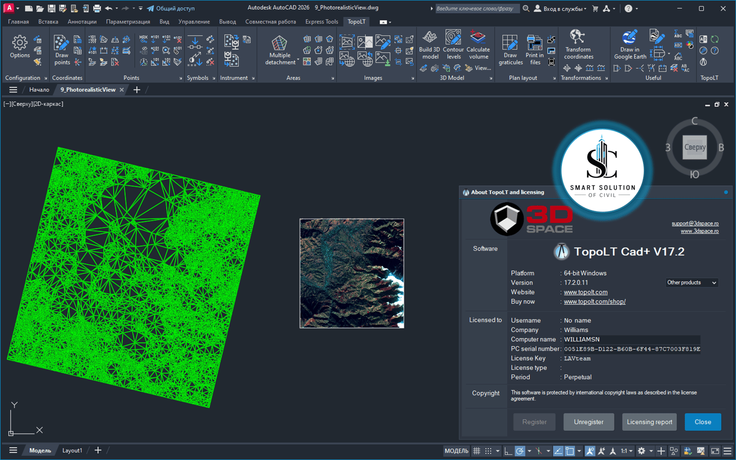The image size is (736, 460).
Task: Toggle the grid display in status bar
Action: [476, 451]
